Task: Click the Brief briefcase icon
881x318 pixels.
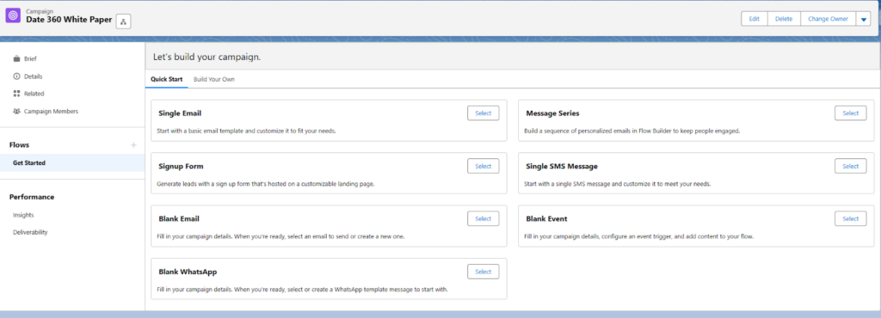Action: [x=16, y=58]
